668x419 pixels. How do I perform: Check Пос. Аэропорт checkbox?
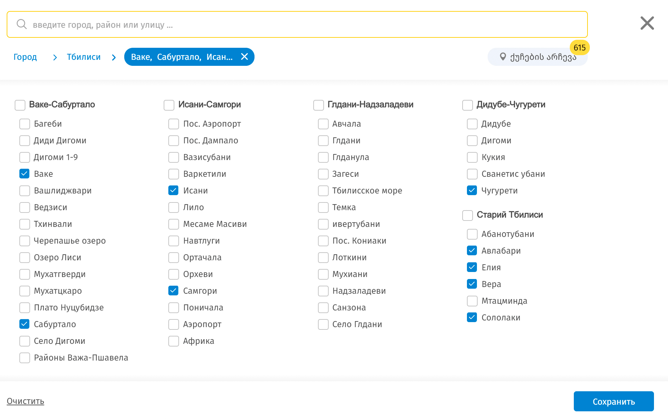[174, 124]
